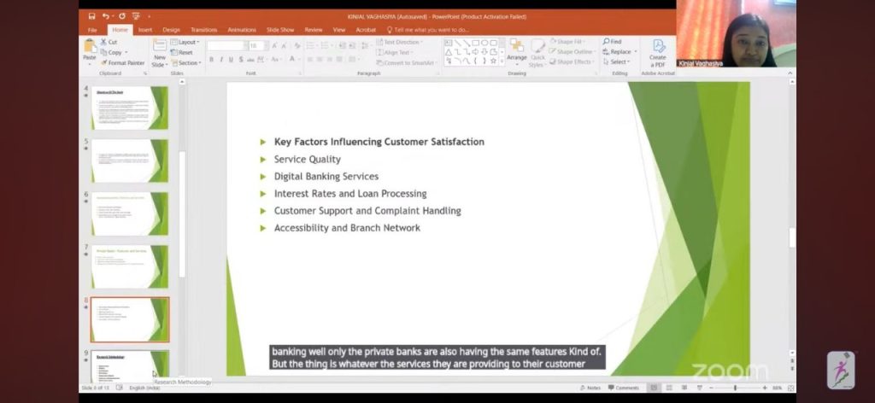Switch to the Slide Show tab
875x403 pixels.
click(x=279, y=30)
